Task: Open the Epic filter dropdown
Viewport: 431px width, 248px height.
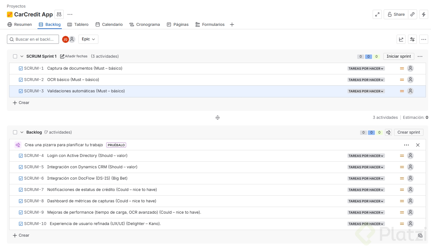Action: coord(88,39)
